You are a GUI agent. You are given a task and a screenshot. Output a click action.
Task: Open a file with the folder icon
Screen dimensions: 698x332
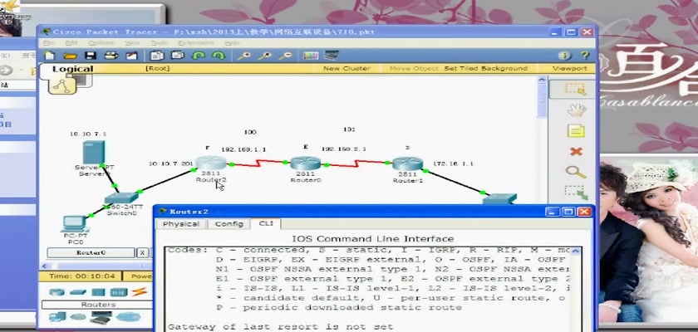click(x=70, y=56)
